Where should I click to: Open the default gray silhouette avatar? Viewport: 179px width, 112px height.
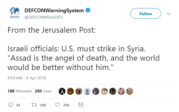point(87,91)
